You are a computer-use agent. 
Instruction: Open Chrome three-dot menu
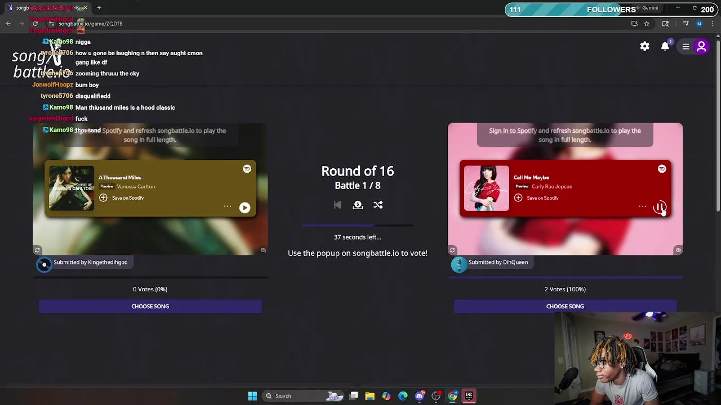coord(713,24)
